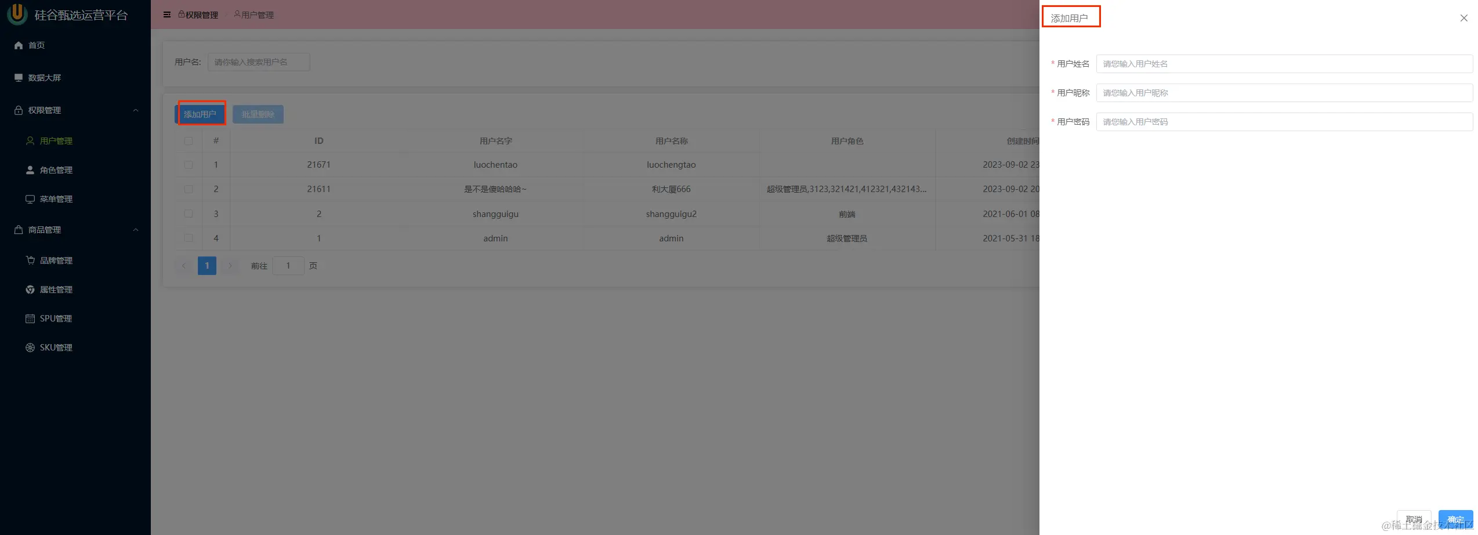The height and width of the screenshot is (535, 1478).
Task: Click the platform logo icon
Action: click(x=17, y=14)
